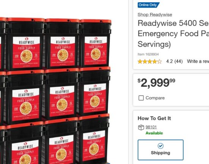Click the green Available status text
209x164 pixels.
(154, 133)
